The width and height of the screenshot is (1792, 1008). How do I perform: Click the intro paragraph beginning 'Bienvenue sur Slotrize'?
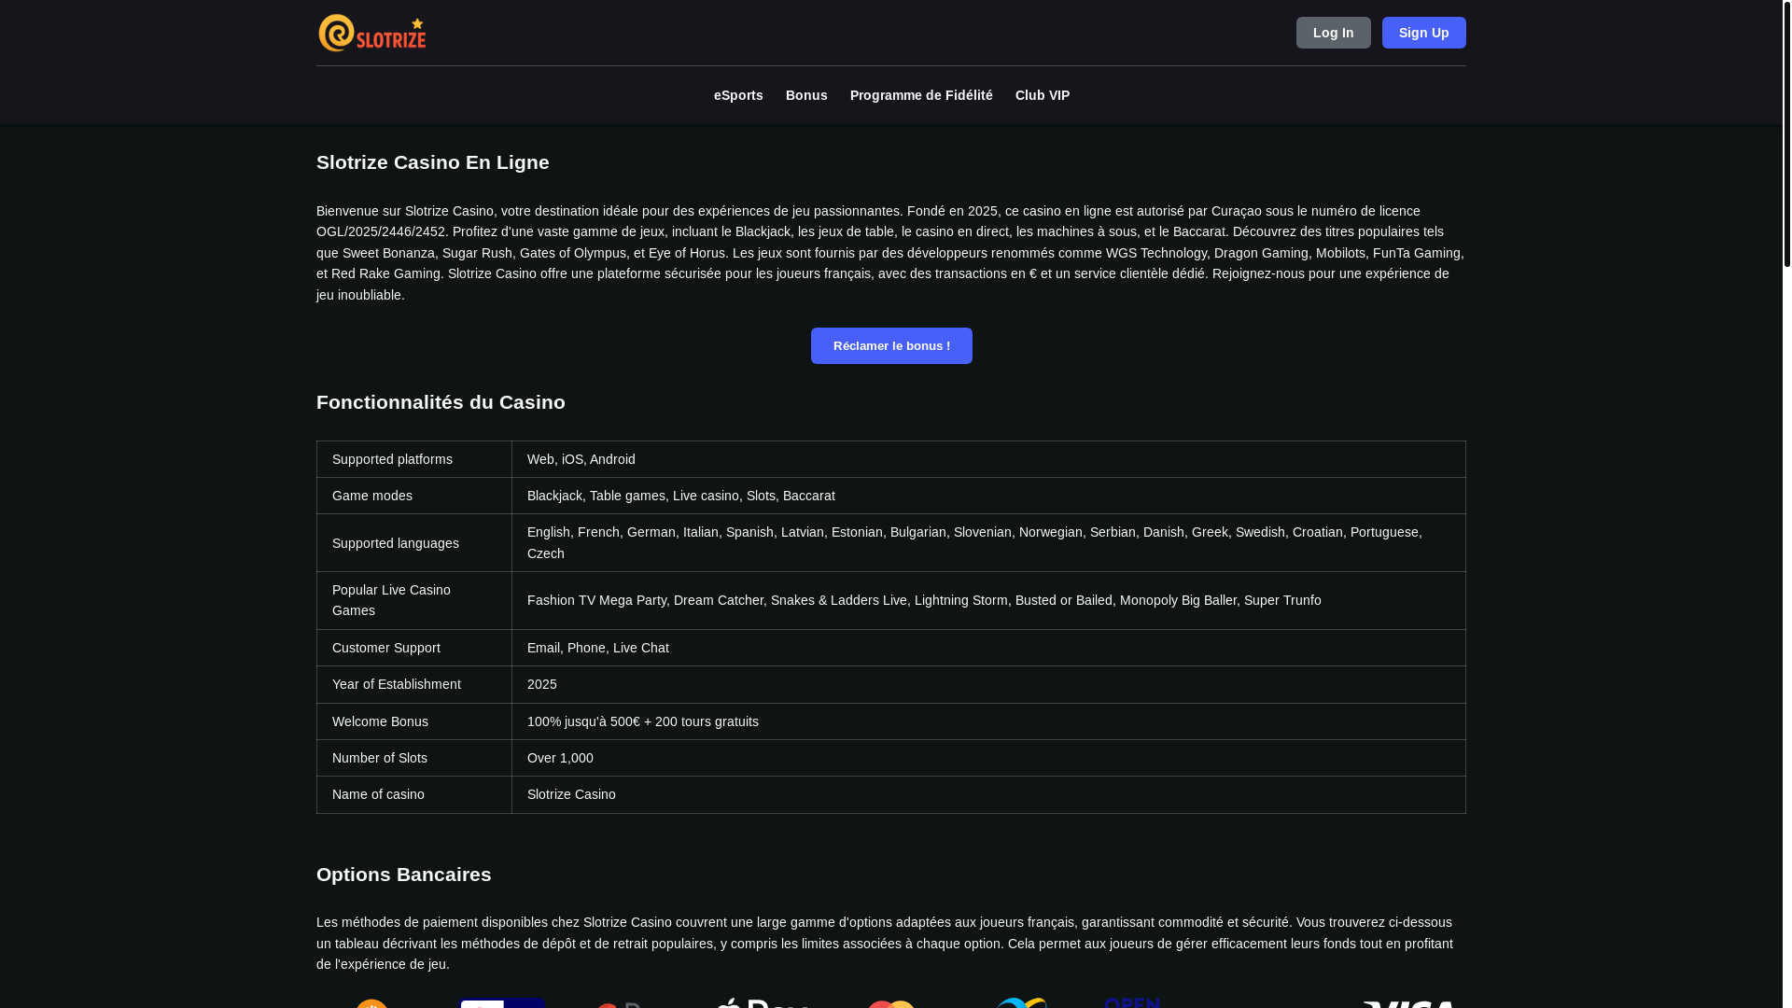890,253
